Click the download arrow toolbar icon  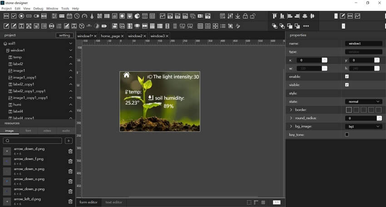[x=238, y=16]
